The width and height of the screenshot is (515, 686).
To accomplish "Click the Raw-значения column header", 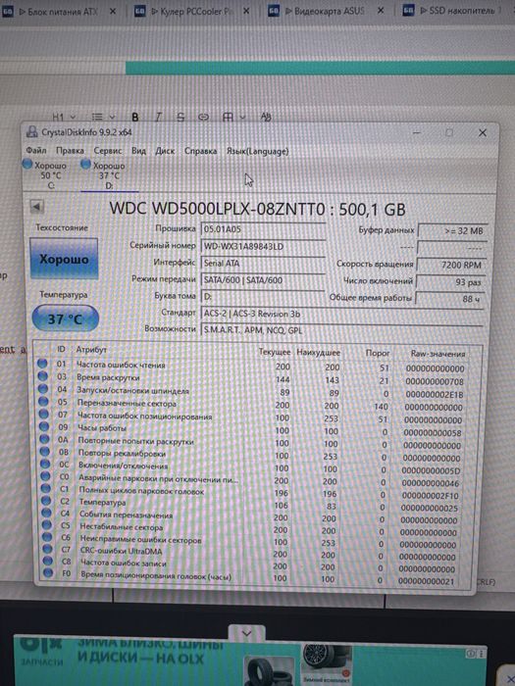I will pos(438,354).
